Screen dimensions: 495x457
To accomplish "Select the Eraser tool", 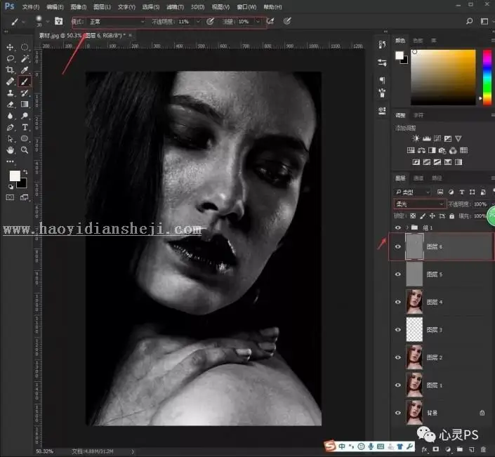I will [10, 104].
